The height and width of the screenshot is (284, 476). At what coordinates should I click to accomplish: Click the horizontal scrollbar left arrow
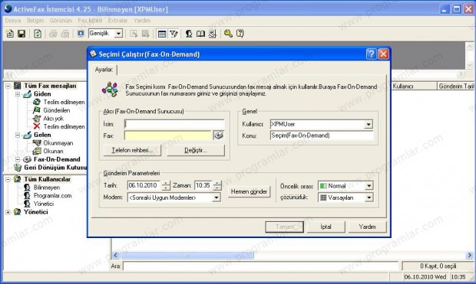(x=116, y=255)
